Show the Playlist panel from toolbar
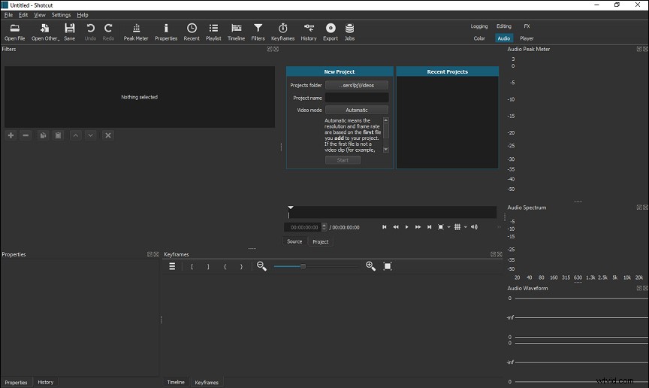This screenshot has width=649, height=388. point(213,32)
